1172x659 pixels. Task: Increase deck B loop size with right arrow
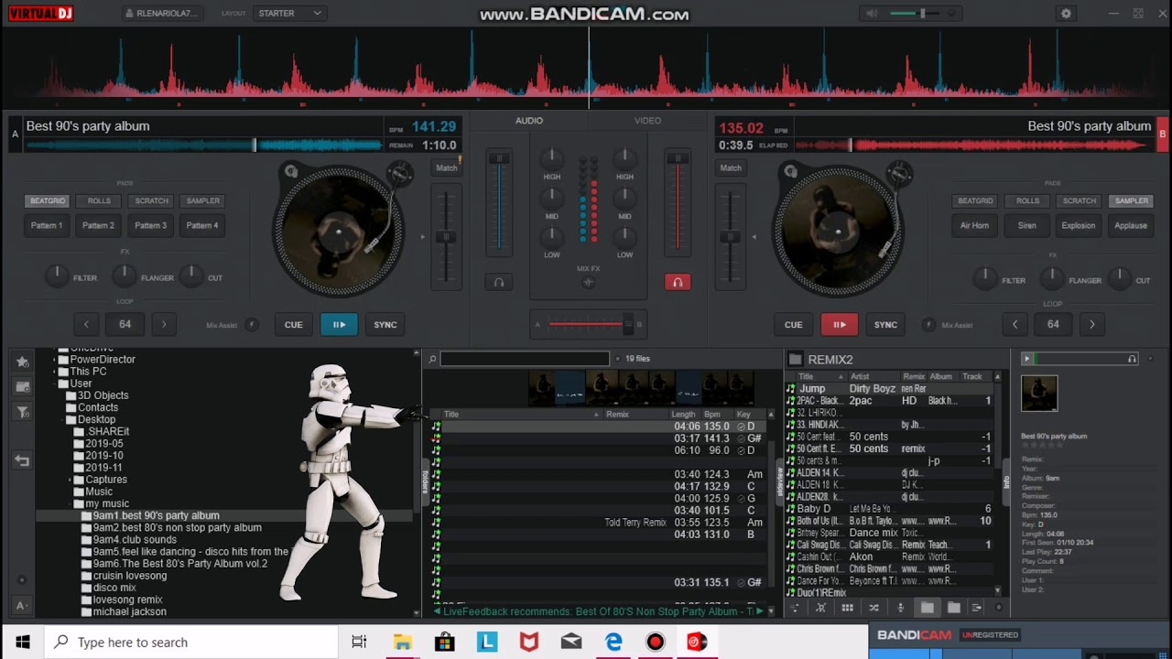1091,325
